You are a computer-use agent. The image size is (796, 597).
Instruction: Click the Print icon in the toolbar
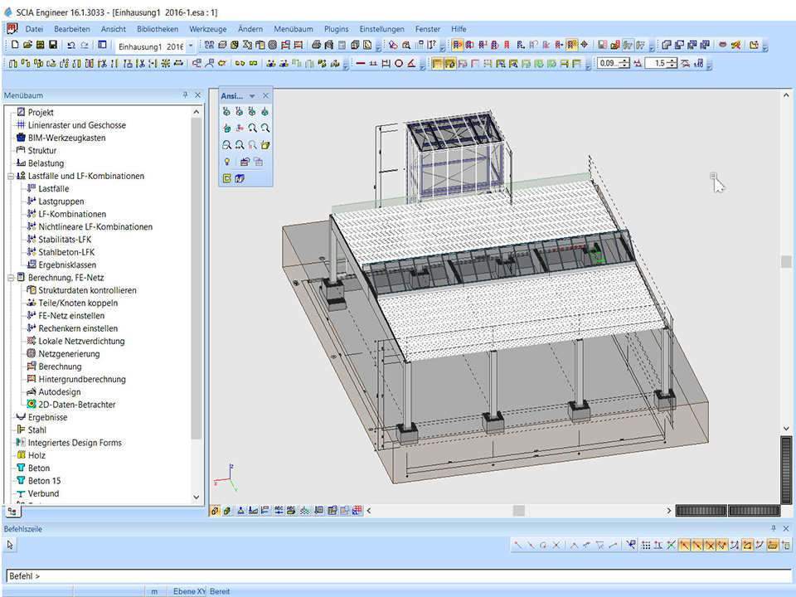[x=318, y=45]
